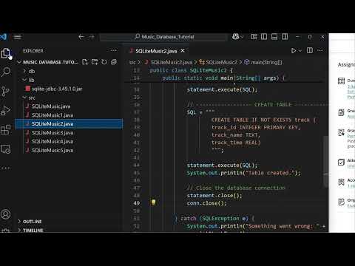Open SQLiteMusic1.java in Explorer
Screen dimensions: 355x266
(x=53, y=115)
